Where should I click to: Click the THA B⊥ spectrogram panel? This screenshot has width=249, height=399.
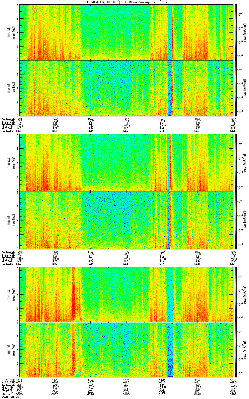(126, 32)
